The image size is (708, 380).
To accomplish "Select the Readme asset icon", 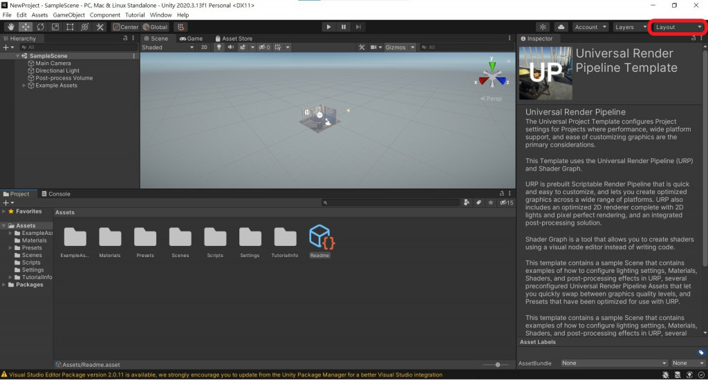I will tap(321, 236).
